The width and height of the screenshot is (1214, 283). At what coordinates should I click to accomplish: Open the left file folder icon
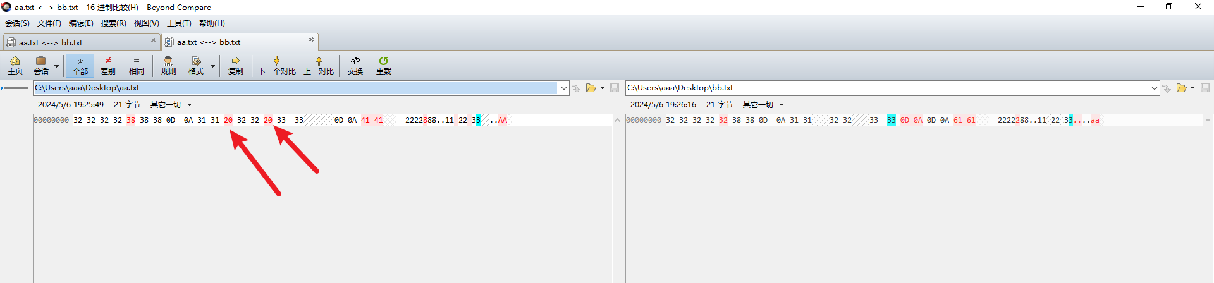coord(591,88)
